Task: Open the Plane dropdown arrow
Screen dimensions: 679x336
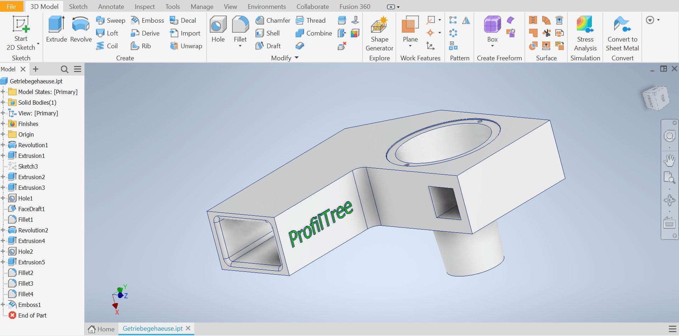Action: click(410, 46)
